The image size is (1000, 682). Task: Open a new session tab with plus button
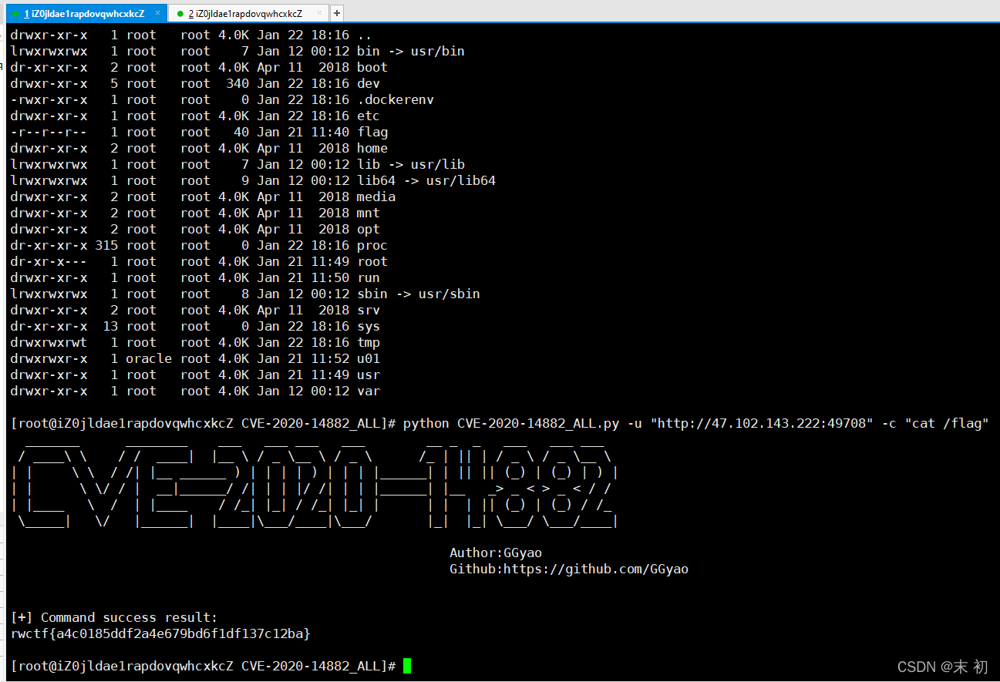tap(337, 14)
